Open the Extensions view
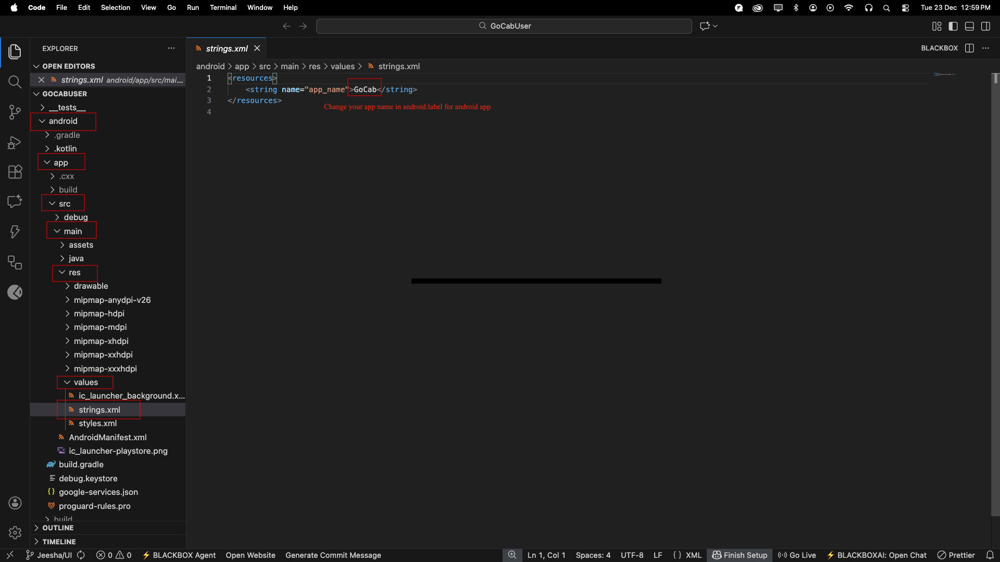The height and width of the screenshot is (562, 1000). pos(15,172)
